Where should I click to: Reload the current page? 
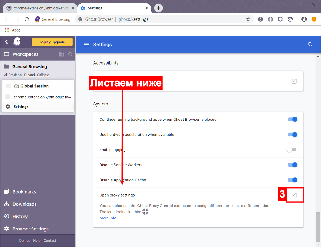coord(27,19)
